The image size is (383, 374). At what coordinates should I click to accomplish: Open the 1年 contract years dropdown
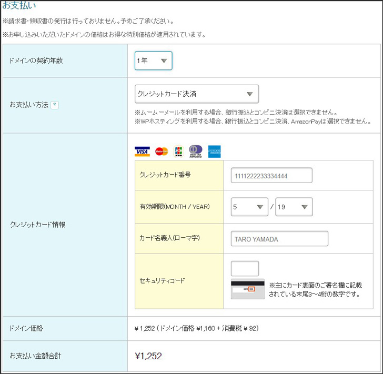pyautogui.click(x=153, y=61)
